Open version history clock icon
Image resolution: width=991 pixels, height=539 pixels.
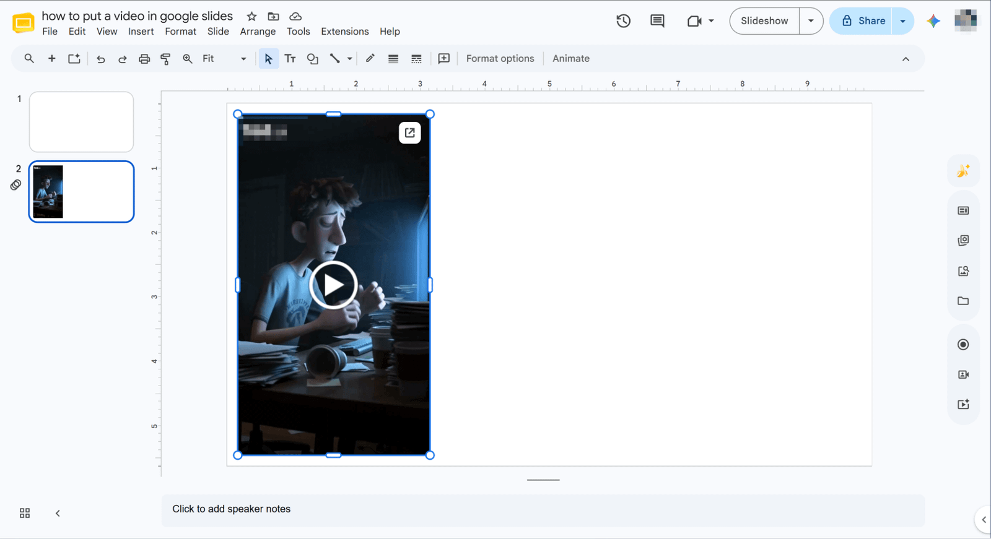pyautogui.click(x=623, y=21)
